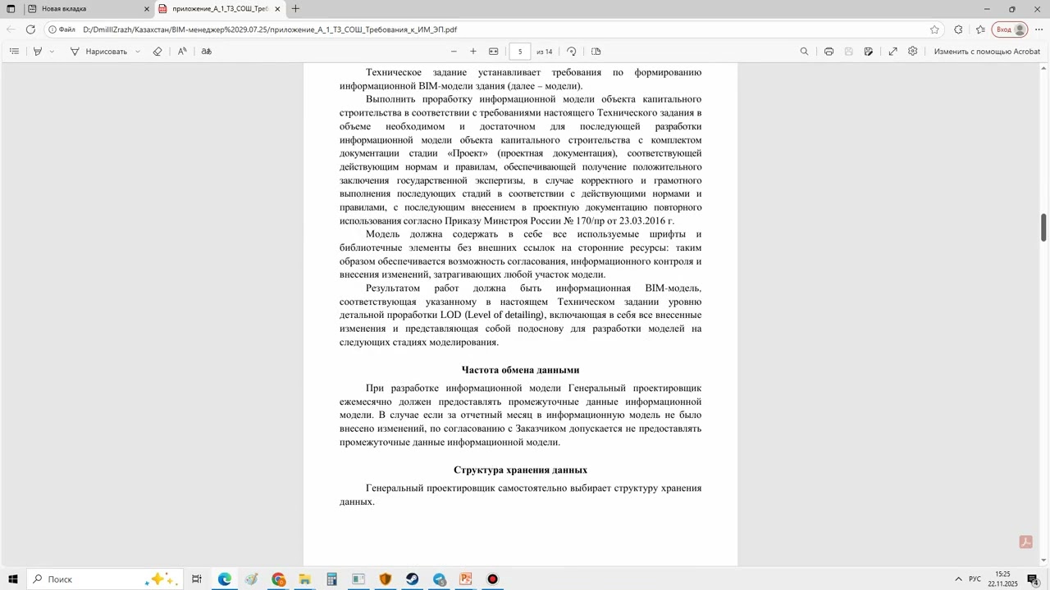Open the recording app on taskbar

pyautogui.click(x=492, y=579)
